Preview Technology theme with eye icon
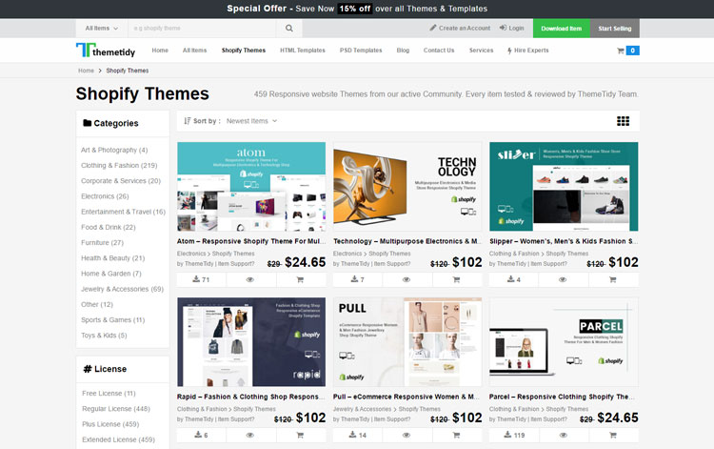The image size is (714, 449). point(407,280)
